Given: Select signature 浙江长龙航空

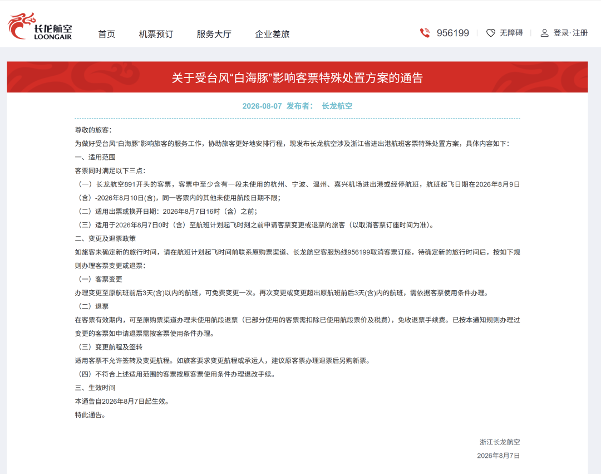Looking at the screenshot, I should [x=500, y=442].
